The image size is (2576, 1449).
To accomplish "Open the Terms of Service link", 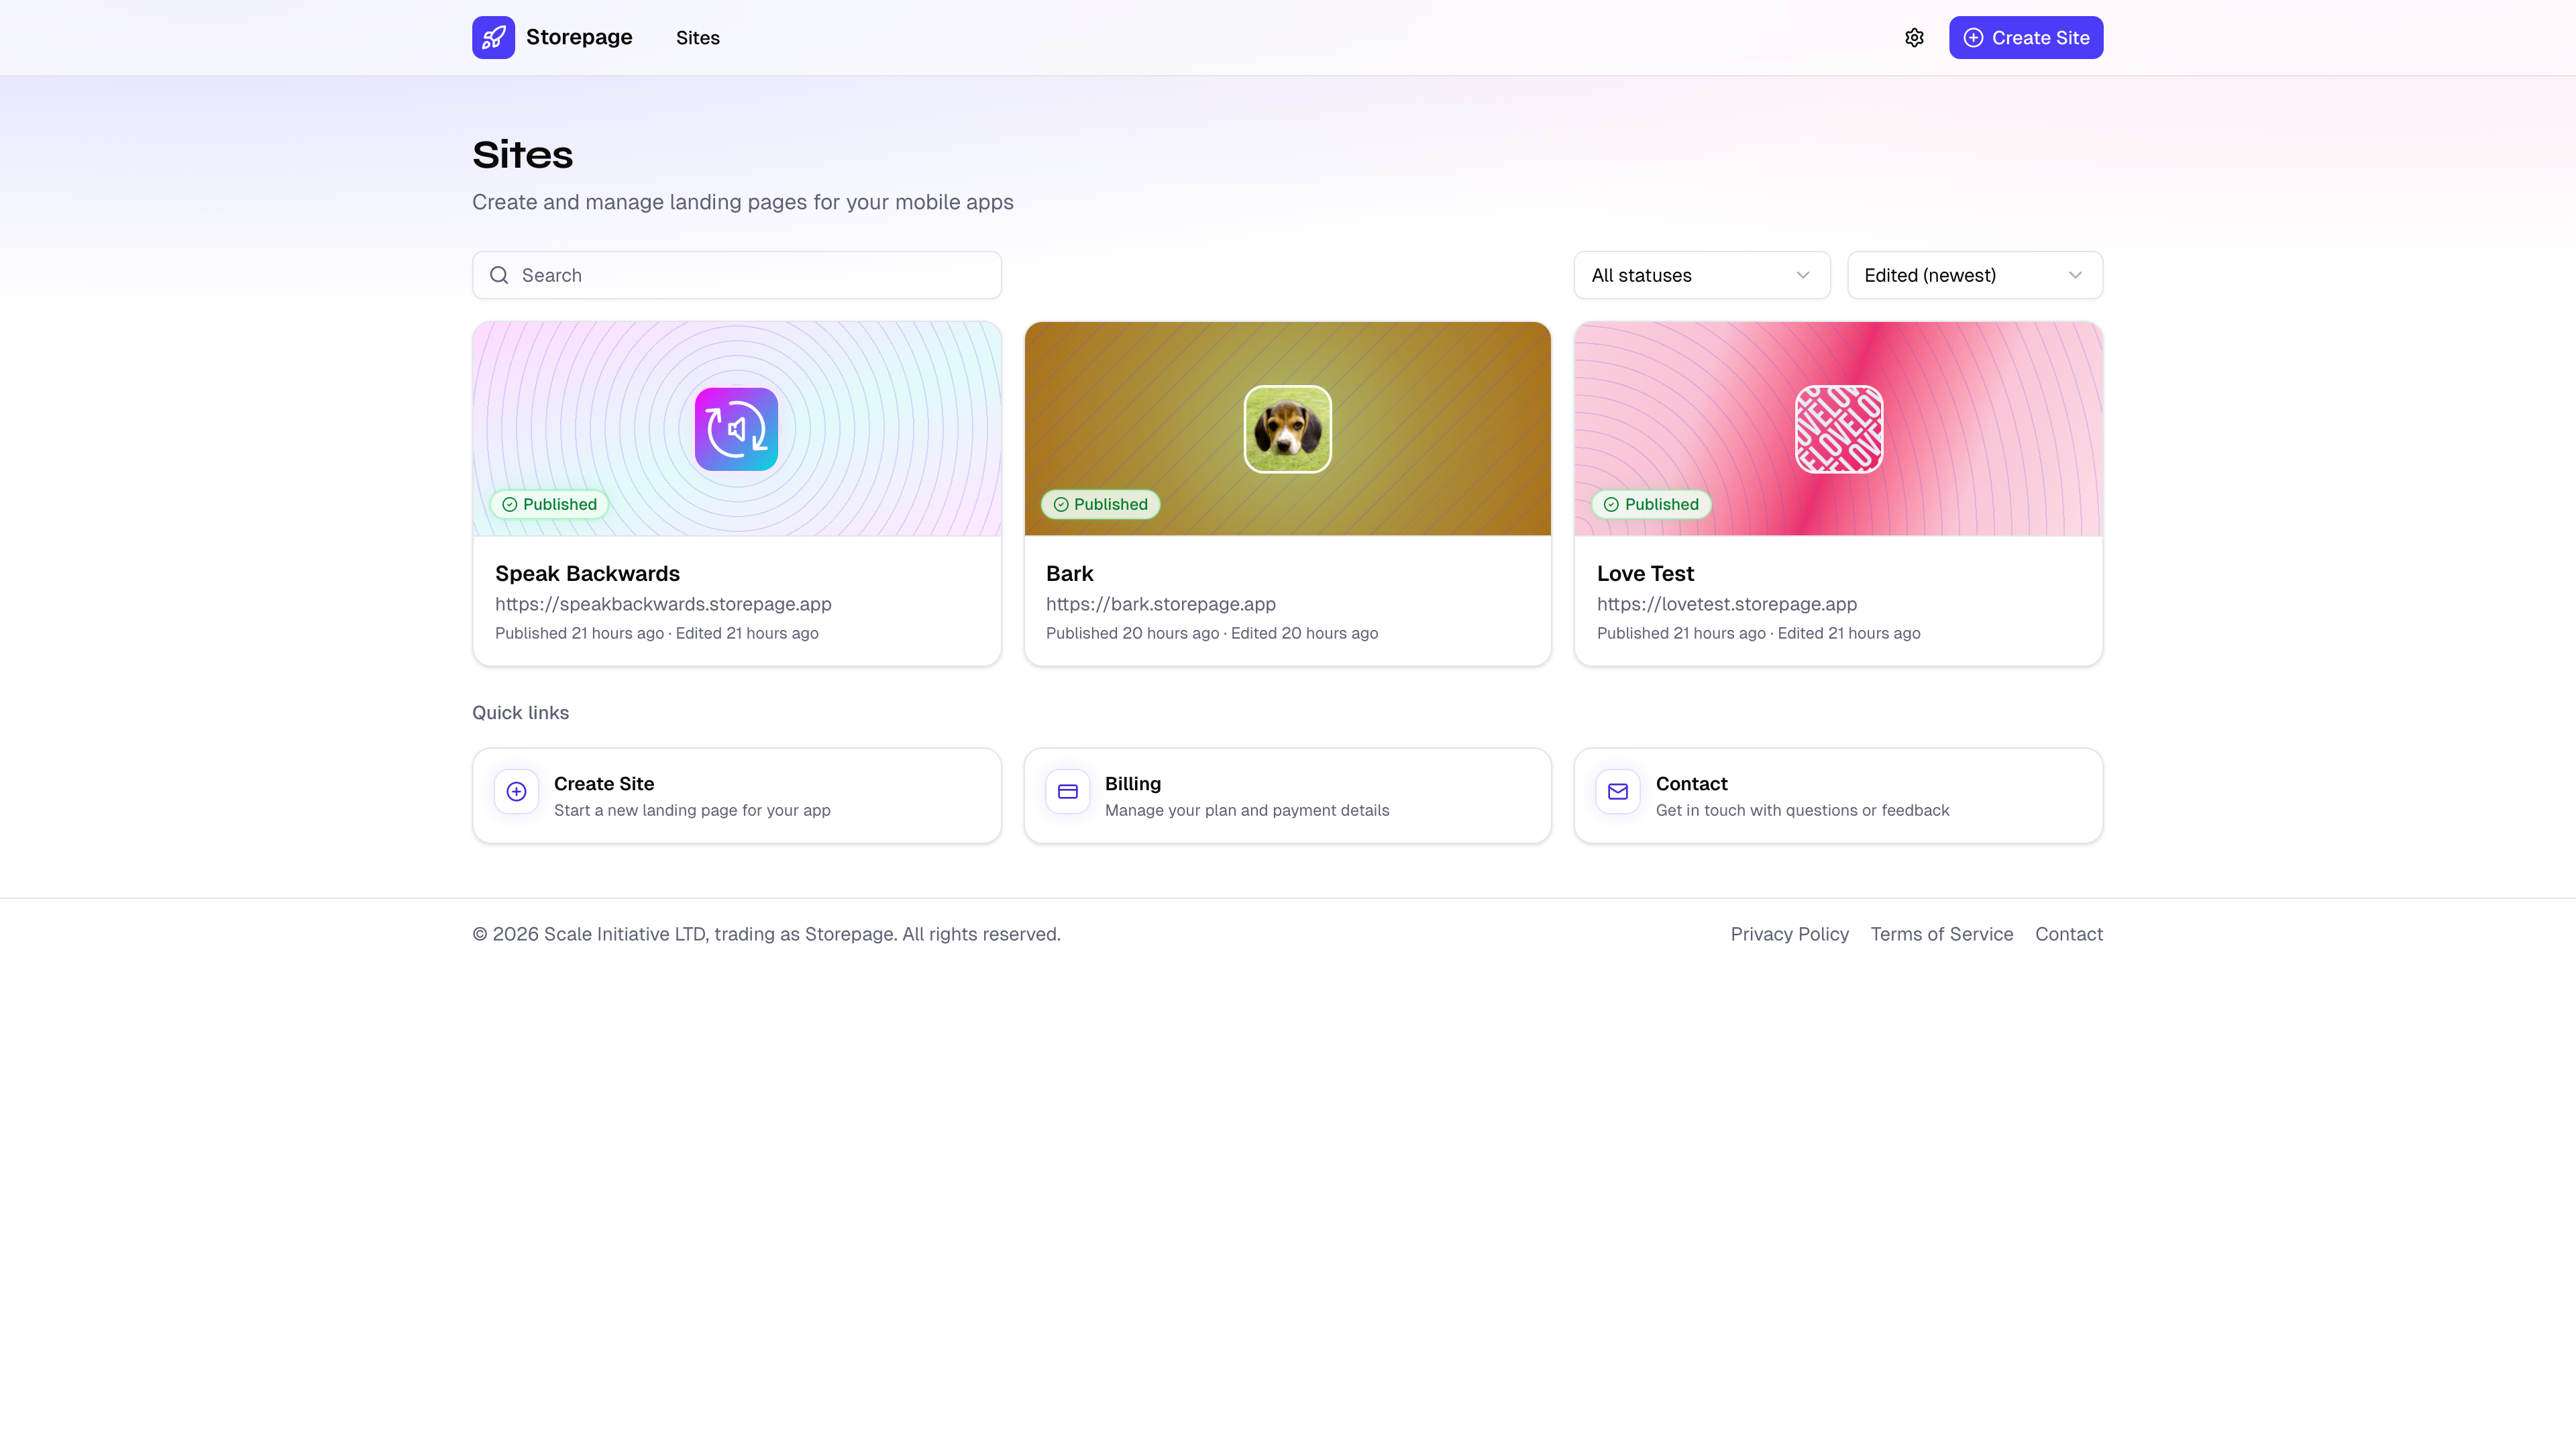I will (1941, 934).
